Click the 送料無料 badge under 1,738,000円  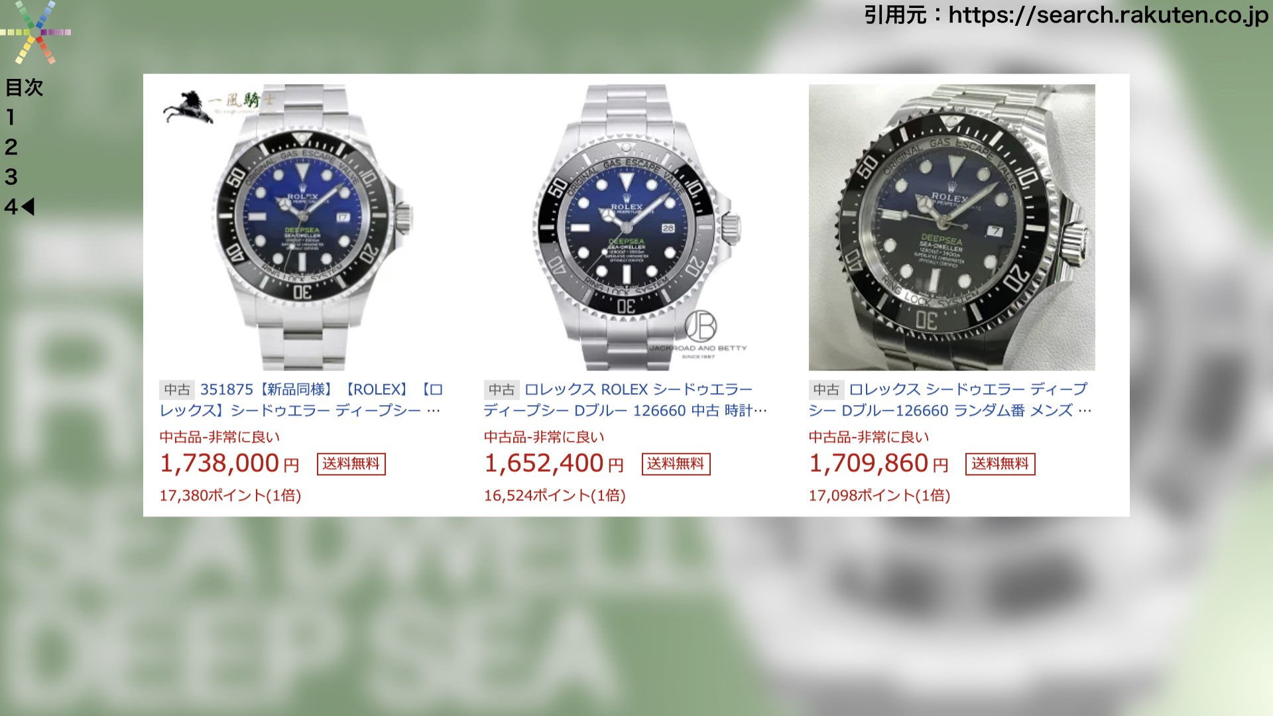[x=351, y=463]
